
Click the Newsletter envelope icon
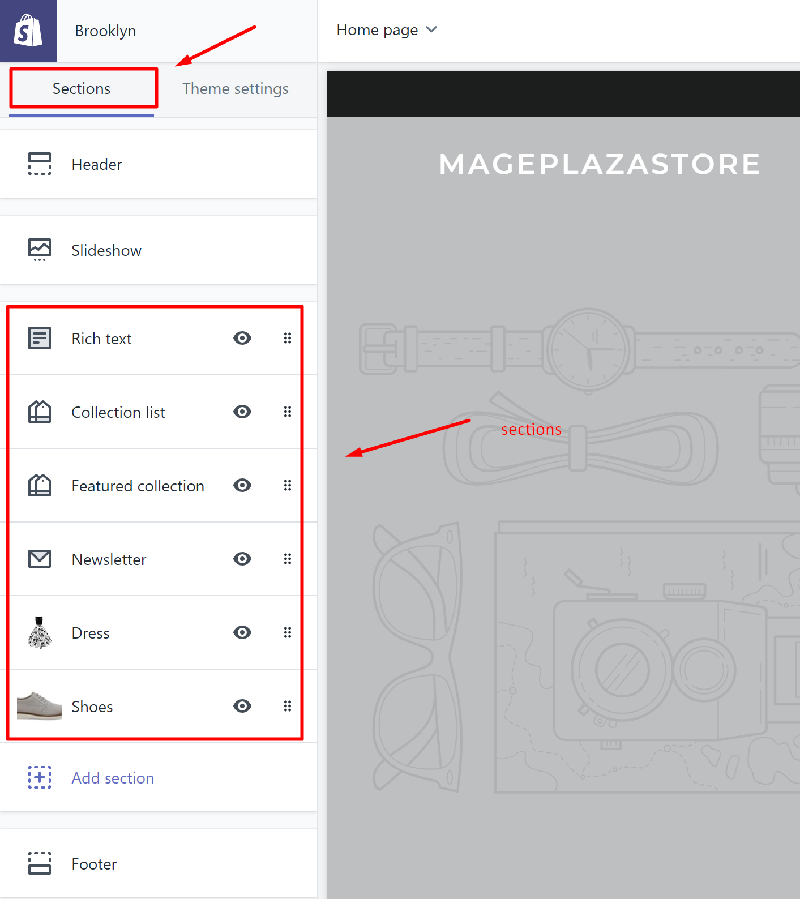click(x=40, y=559)
